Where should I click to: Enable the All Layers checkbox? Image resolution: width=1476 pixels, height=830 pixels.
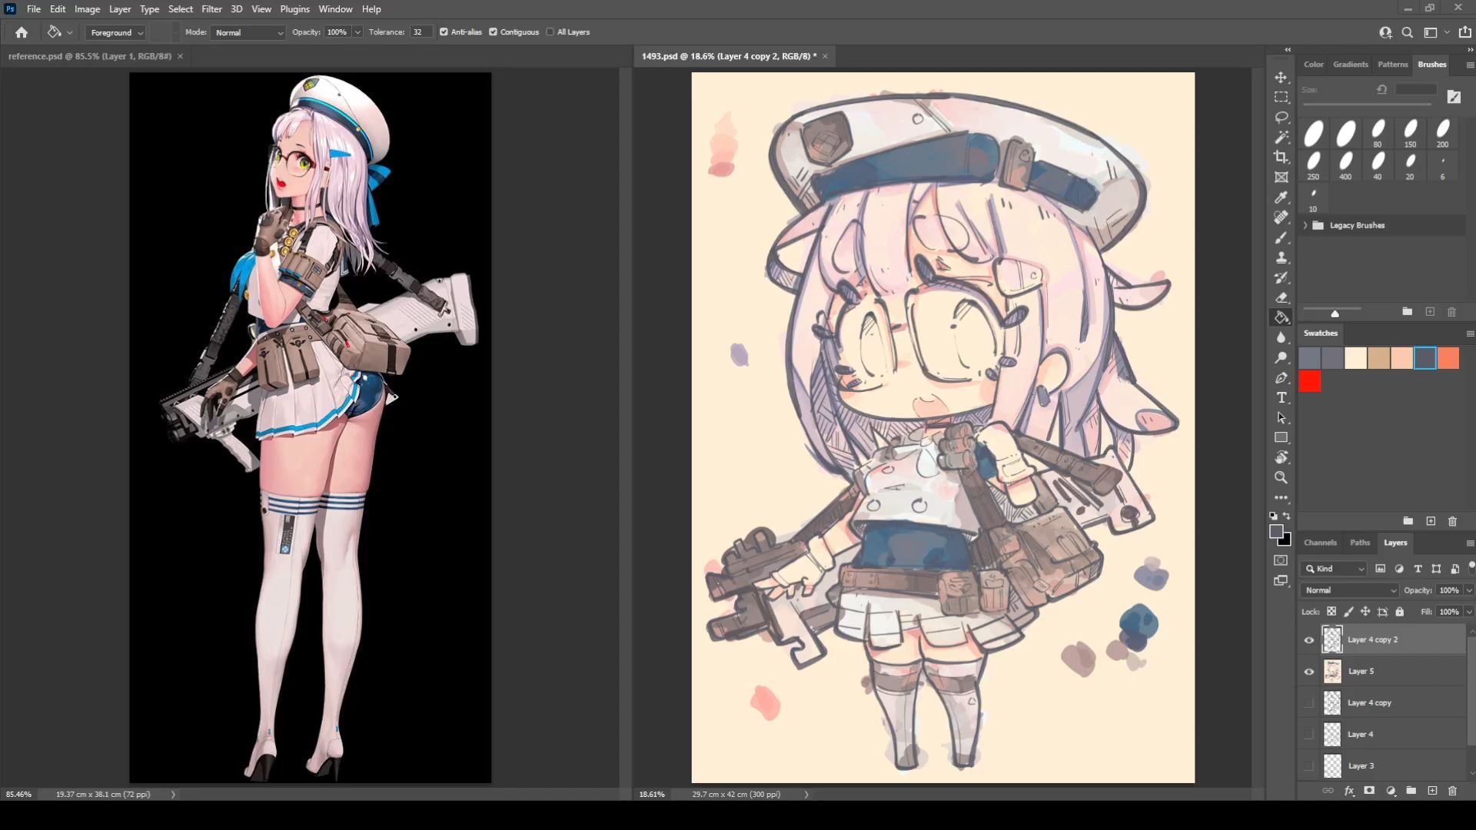click(550, 32)
